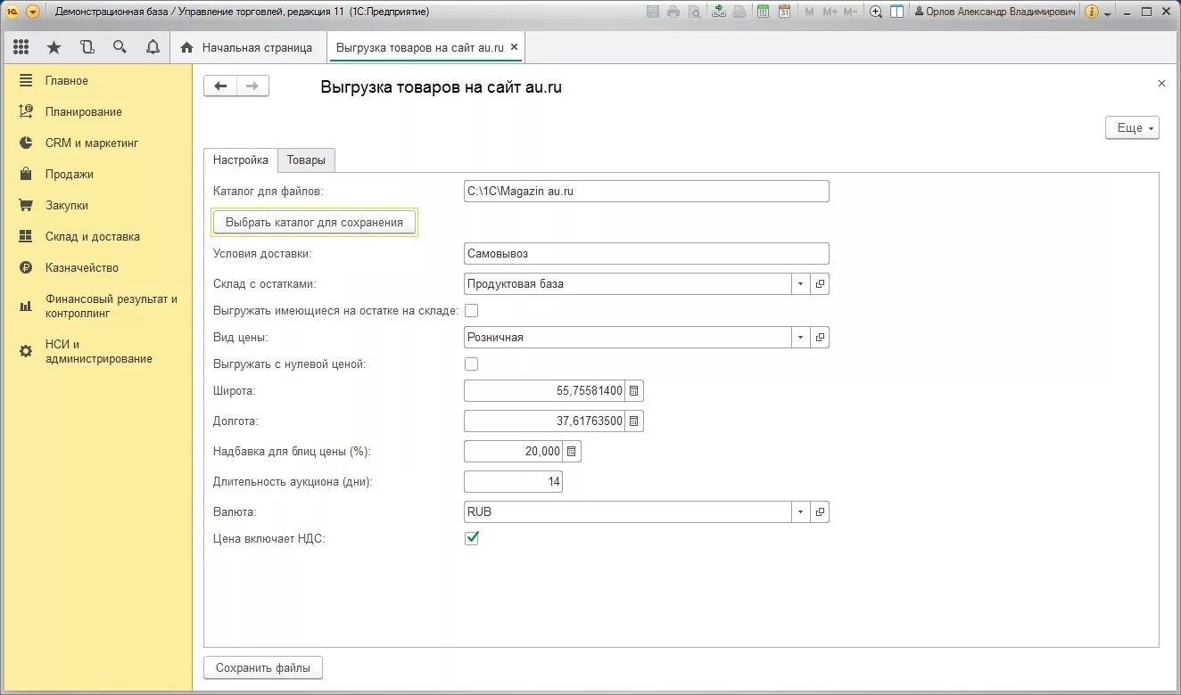
Task: Open the Search magnifier icon
Action: tap(120, 47)
